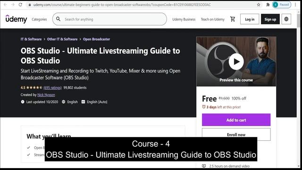Image resolution: width=302 pixels, height=170 pixels.
Task: Click the Add to cart button
Action: [236, 120]
